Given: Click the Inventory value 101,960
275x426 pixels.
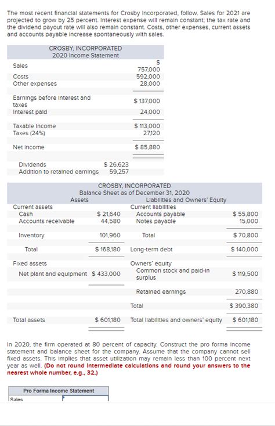Looking at the screenshot, I should [110, 235].
